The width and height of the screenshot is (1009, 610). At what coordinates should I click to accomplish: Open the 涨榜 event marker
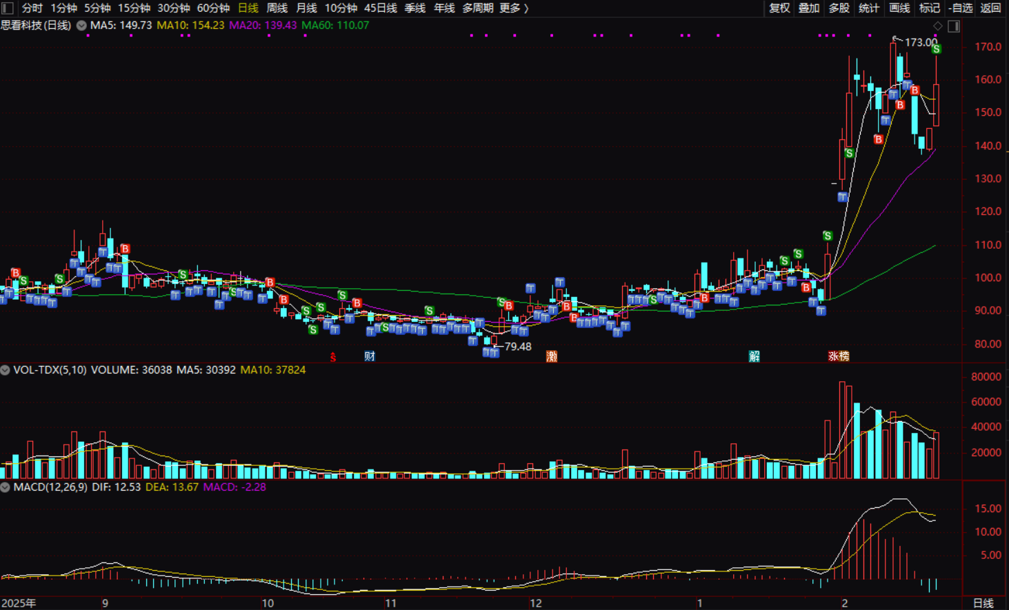pos(839,356)
